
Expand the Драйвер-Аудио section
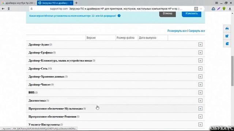(200, 44)
